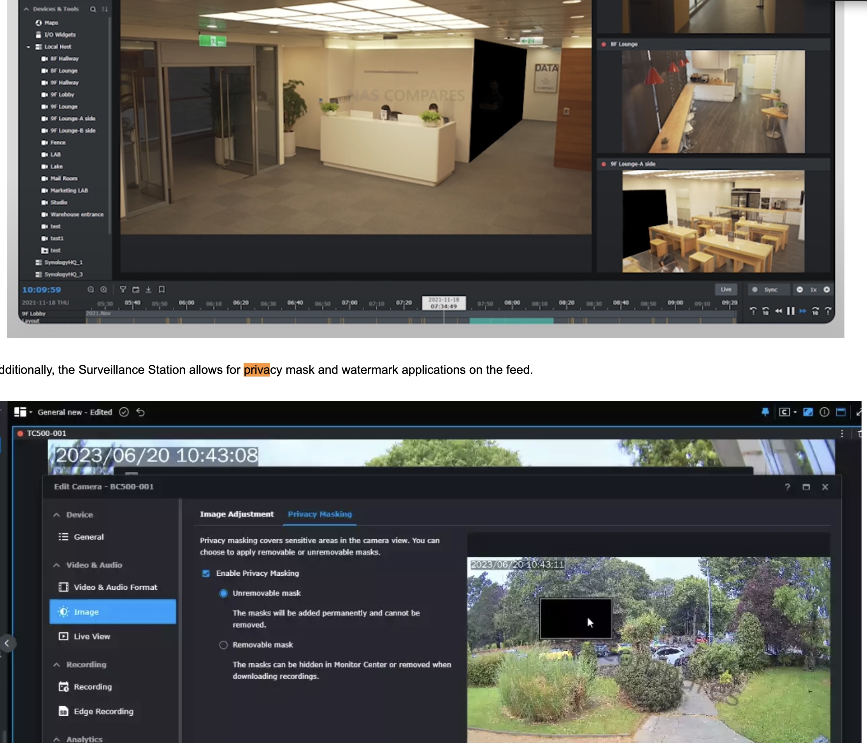Select the Removable mask radio button

click(223, 645)
